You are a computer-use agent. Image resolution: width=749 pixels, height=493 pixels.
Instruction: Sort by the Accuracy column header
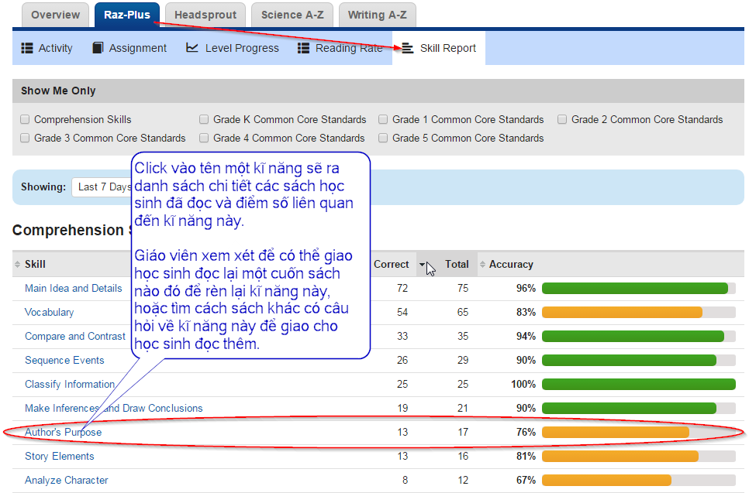coord(511,264)
